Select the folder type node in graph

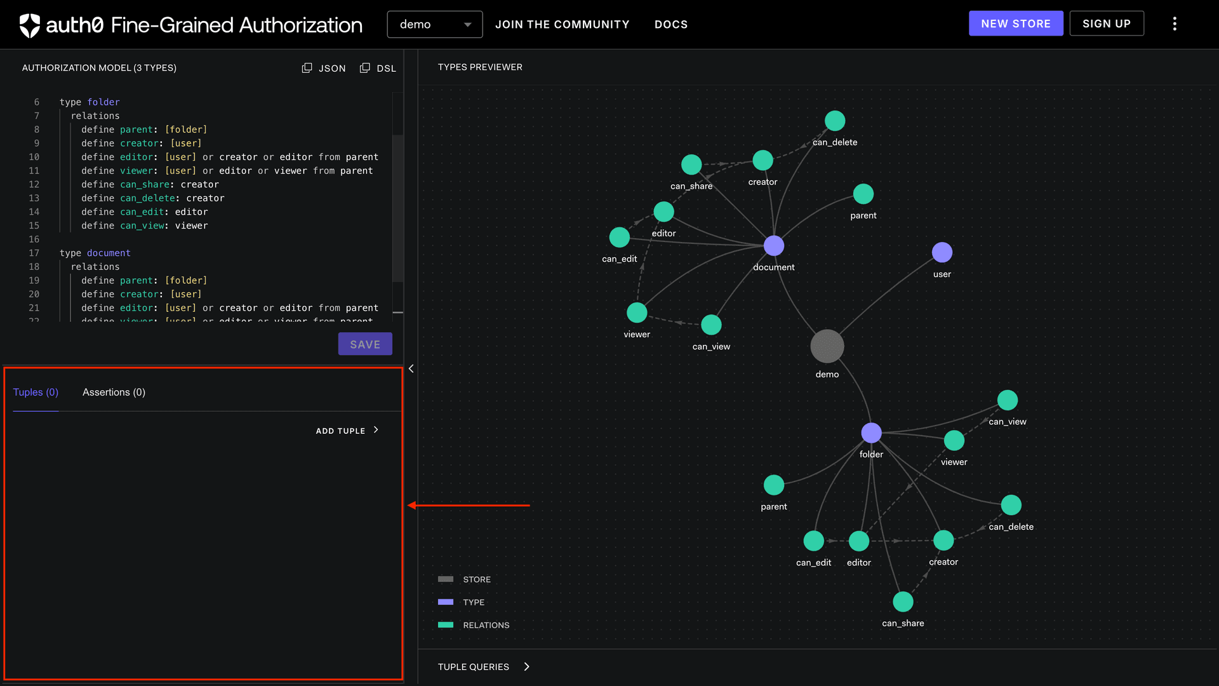pyautogui.click(x=871, y=433)
